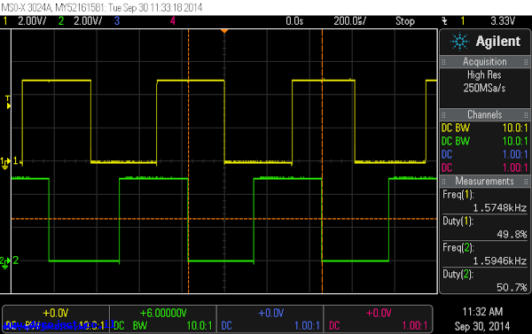
Task: Click the Acquisition panel grip icon
Action: coord(443,62)
